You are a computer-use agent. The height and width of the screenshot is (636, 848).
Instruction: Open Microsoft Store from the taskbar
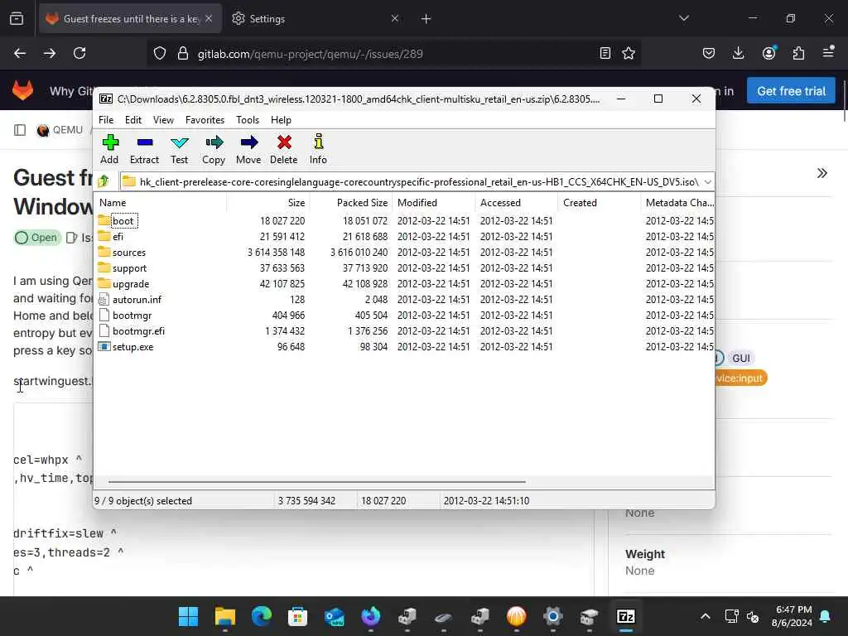tap(298, 616)
